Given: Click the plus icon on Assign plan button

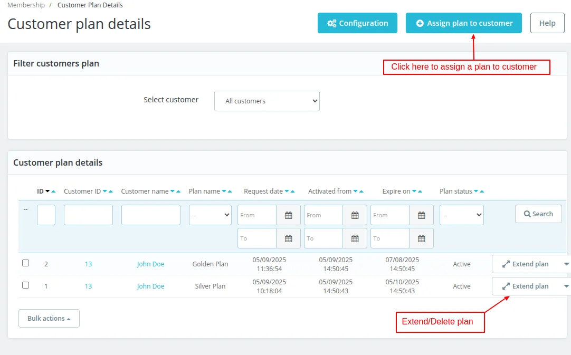Looking at the screenshot, I should pos(420,23).
